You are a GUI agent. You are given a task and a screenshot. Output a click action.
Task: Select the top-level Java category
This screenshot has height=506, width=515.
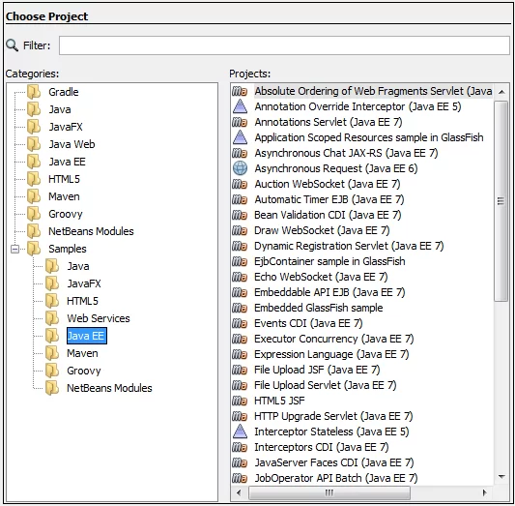coord(60,109)
